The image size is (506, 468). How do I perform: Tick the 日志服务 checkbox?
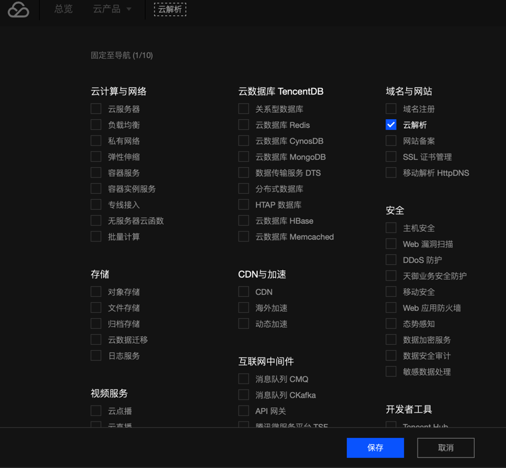click(96, 355)
